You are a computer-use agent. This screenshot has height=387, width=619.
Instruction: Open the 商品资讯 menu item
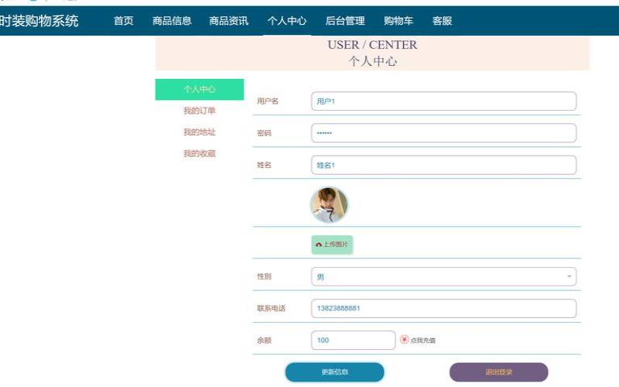click(228, 21)
